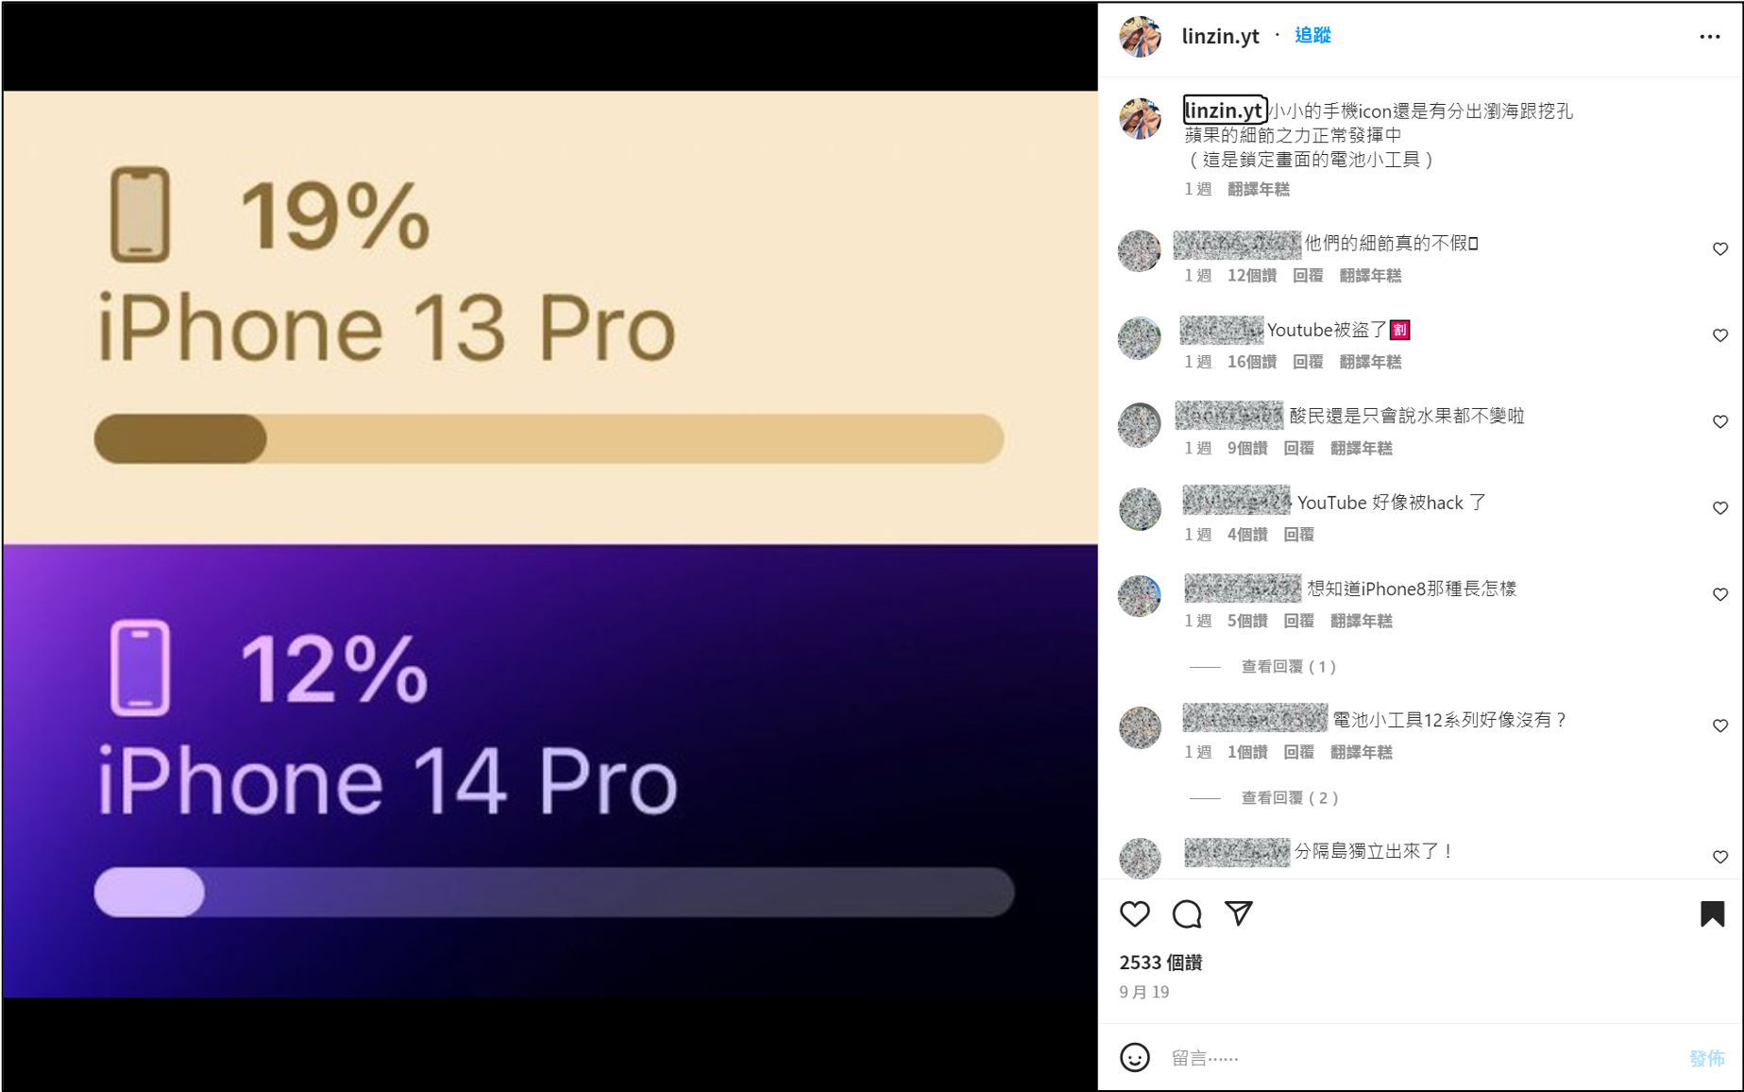
Task: Open the three-dot more options menu
Action: [1709, 37]
